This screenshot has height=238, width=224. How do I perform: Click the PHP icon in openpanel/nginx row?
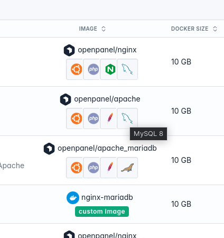[x=94, y=69]
